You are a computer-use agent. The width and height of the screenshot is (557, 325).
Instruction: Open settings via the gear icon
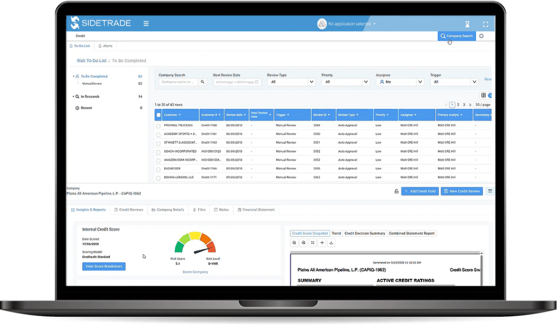[481, 36]
